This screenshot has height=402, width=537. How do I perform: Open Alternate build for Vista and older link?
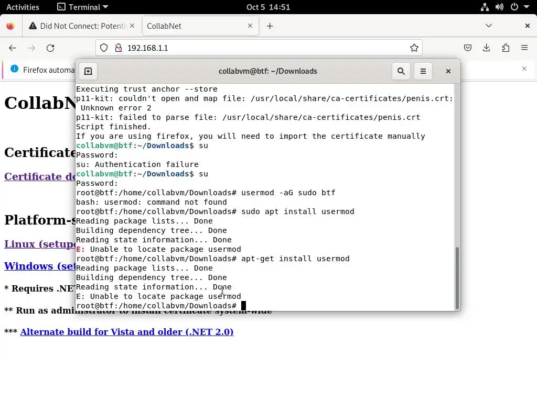pos(127,332)
